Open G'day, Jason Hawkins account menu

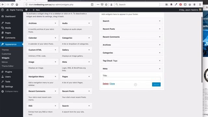point(190,10)
